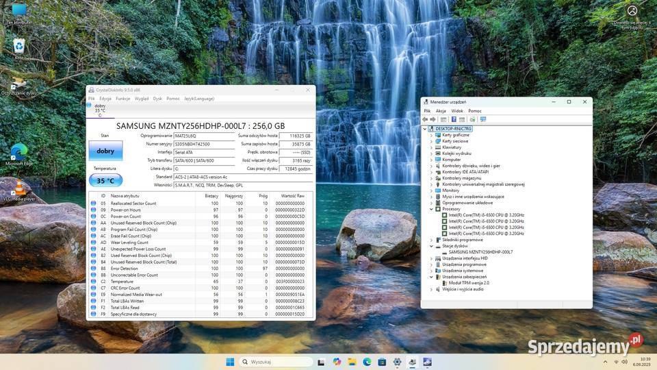Collapse the DESKTOP-RNJC7RG root node

point(425,129)
